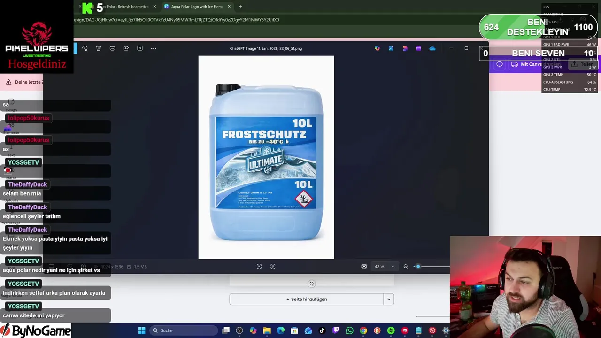Delete the image with trash icon
This screenshot has height=338, width=601.
99,48
